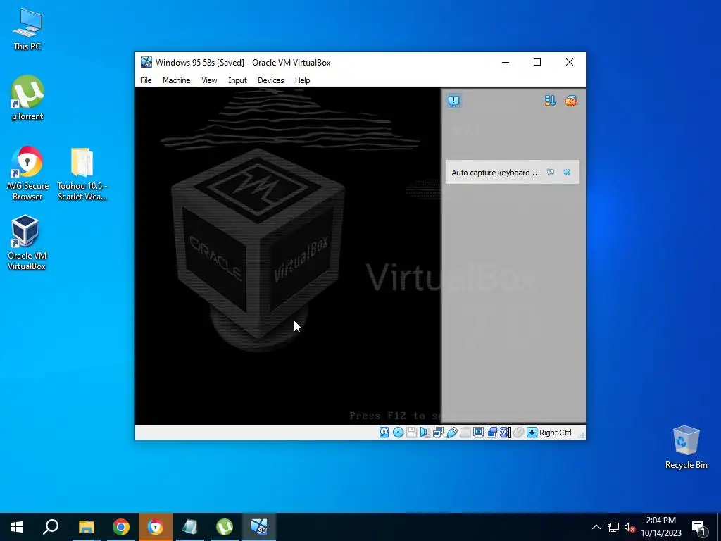Image resolution: width=721 pixels, height=541 pixels.
Task: Switch to µTorrent taskbar button
Action: pos(225,527)
